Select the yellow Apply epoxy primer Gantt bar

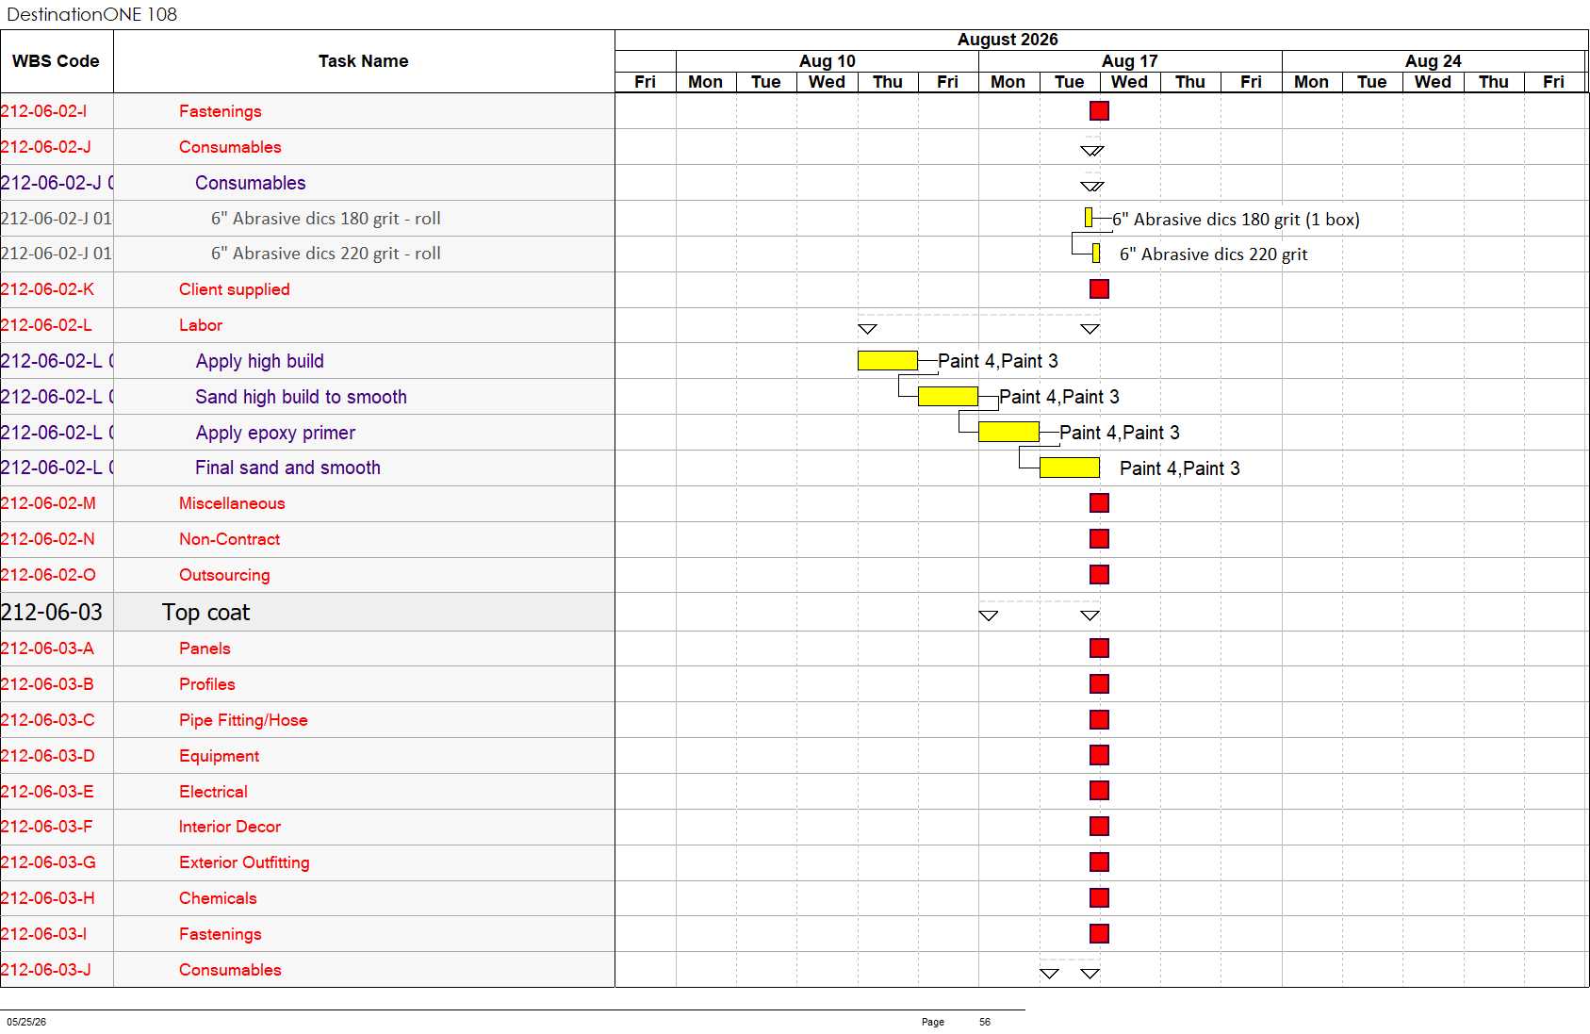(x=1008, y=433)
